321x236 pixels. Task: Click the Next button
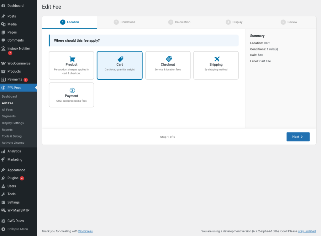pyautogui.click(x=298, y=137)
